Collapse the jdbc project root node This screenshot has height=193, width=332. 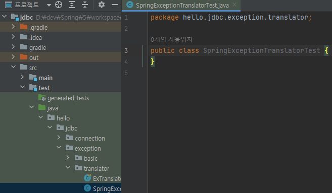4,16
